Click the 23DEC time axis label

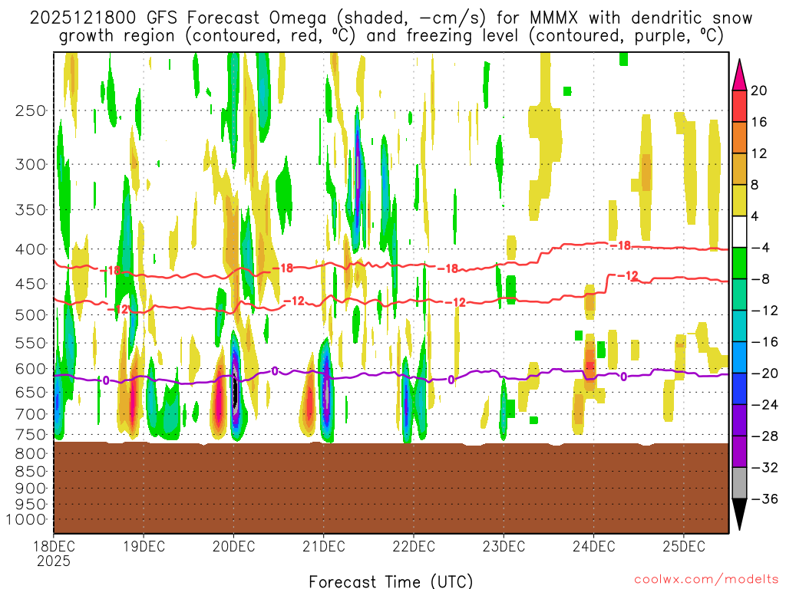pos(504,546)
